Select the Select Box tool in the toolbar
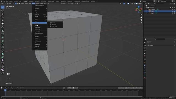176x99 pixels. (x=2, y=7)
